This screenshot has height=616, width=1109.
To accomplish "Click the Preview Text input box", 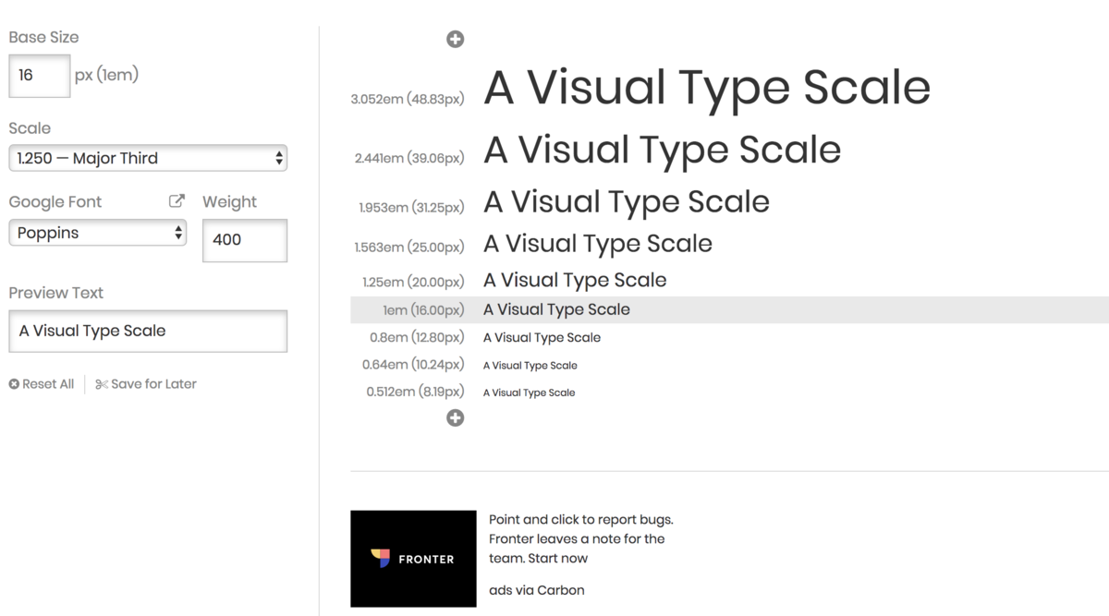I will [x=148, y=331].
